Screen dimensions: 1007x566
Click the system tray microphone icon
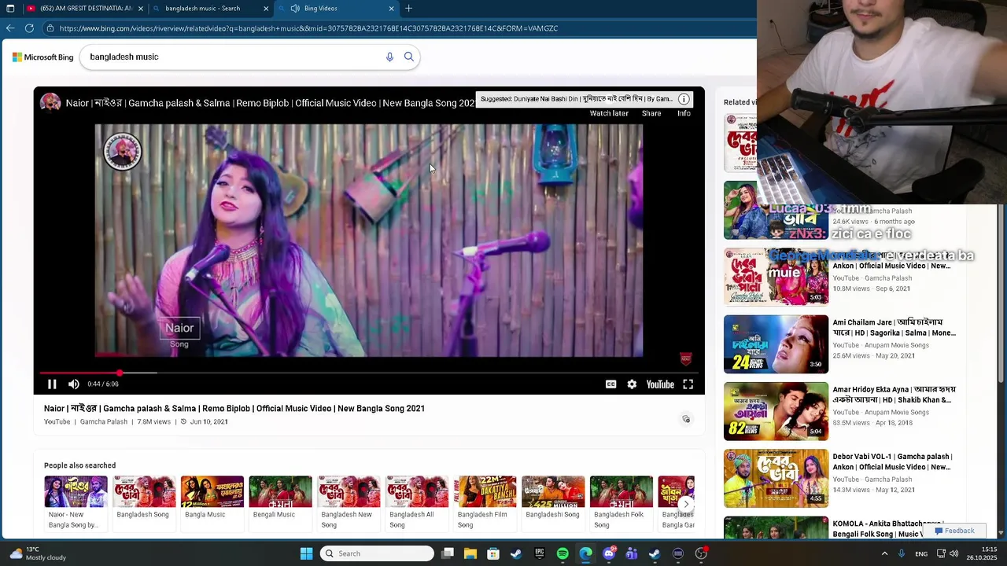click(x=902, y=553)
